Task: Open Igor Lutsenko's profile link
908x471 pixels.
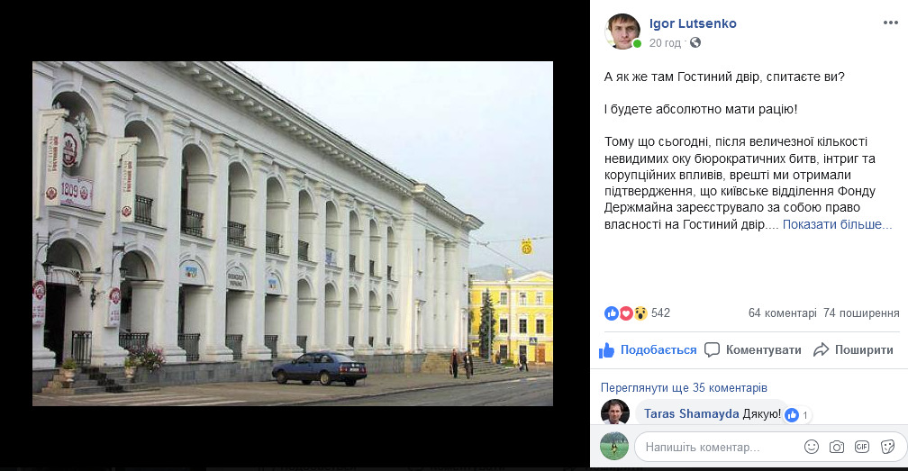Action: coord(693,23)
